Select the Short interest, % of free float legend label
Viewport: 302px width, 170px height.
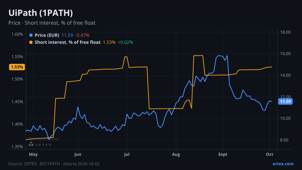tap(68, 42)
